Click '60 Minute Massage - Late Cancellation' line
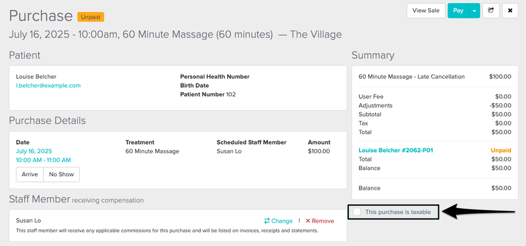This screenshot has width=526, height=246. 412,77
